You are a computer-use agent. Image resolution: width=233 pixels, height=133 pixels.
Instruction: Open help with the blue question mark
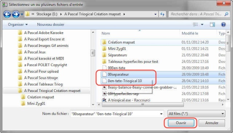click(x=223, y=24)
